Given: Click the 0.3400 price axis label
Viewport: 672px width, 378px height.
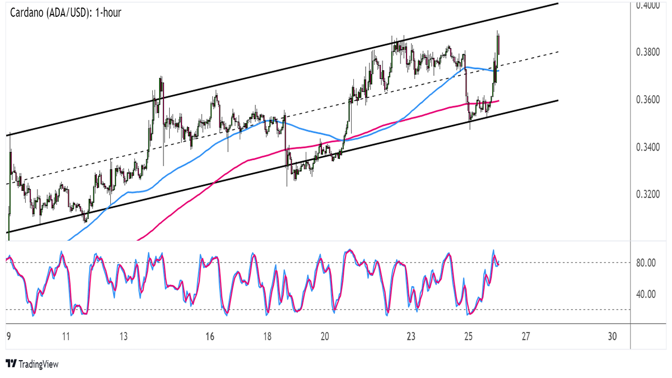Looking at the screenshot, I should [648, 147].
